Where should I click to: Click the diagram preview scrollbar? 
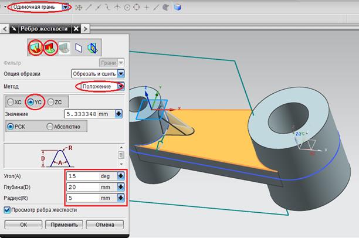coord(121,155)
